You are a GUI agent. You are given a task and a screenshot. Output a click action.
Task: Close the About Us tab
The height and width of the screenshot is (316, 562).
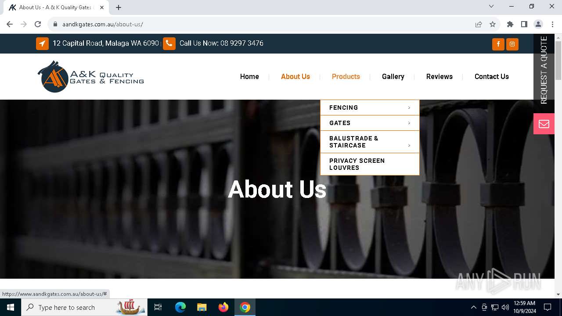coord(102,7)
